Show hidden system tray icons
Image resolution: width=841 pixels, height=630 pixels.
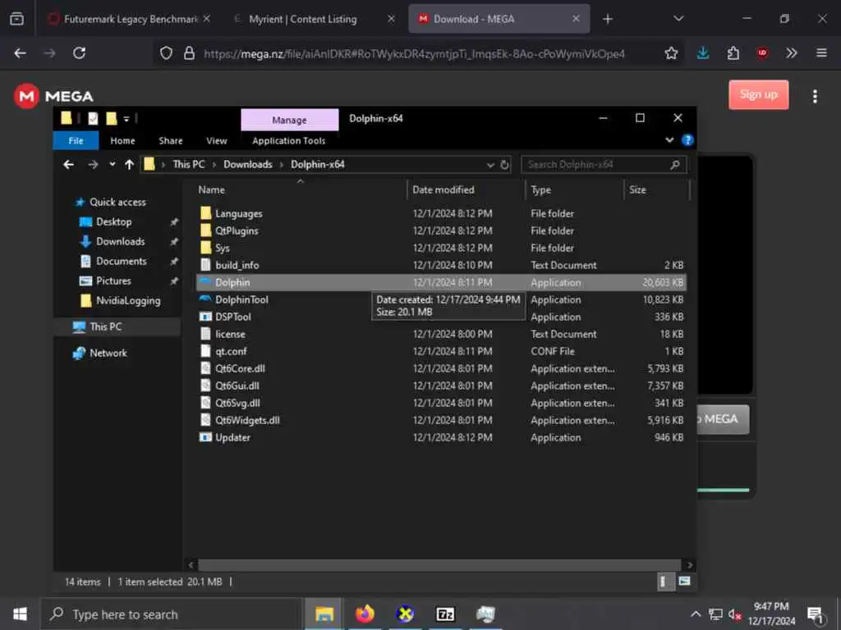[696, 614]
